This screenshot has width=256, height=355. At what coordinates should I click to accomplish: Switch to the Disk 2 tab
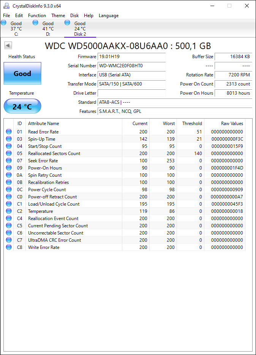[x=80, y=29]
